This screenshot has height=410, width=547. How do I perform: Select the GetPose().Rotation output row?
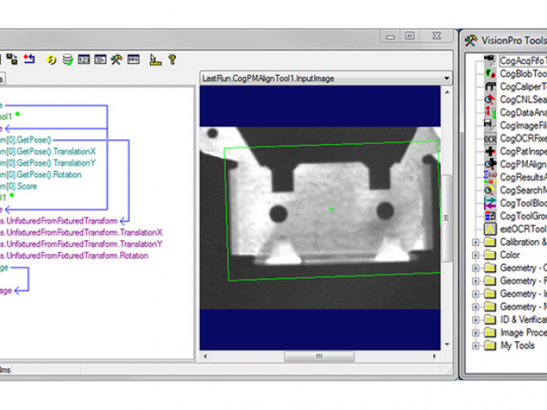[x=41, y=174]
